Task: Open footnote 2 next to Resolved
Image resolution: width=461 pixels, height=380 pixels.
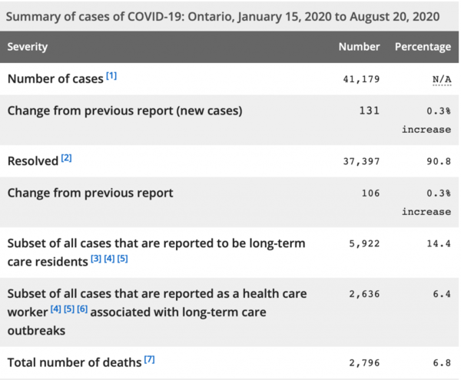Action: pyautogui.click(x=67, y=158)
